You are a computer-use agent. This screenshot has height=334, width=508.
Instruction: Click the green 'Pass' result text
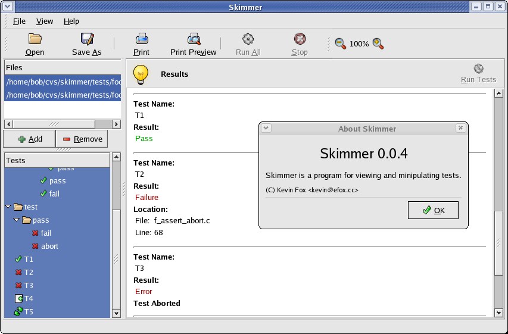144,138
